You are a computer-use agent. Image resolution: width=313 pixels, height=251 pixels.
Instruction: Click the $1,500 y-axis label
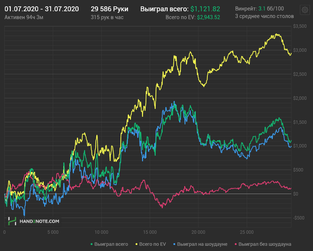300,122
